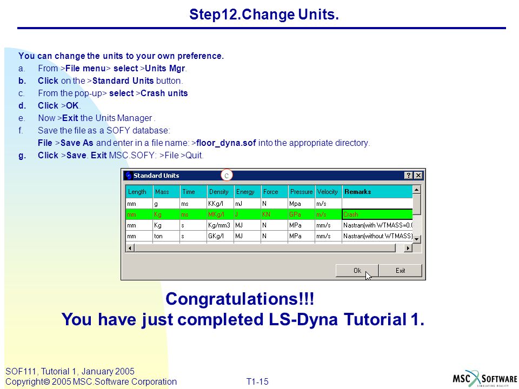Click the KN force cell

[x=275, y=214]
